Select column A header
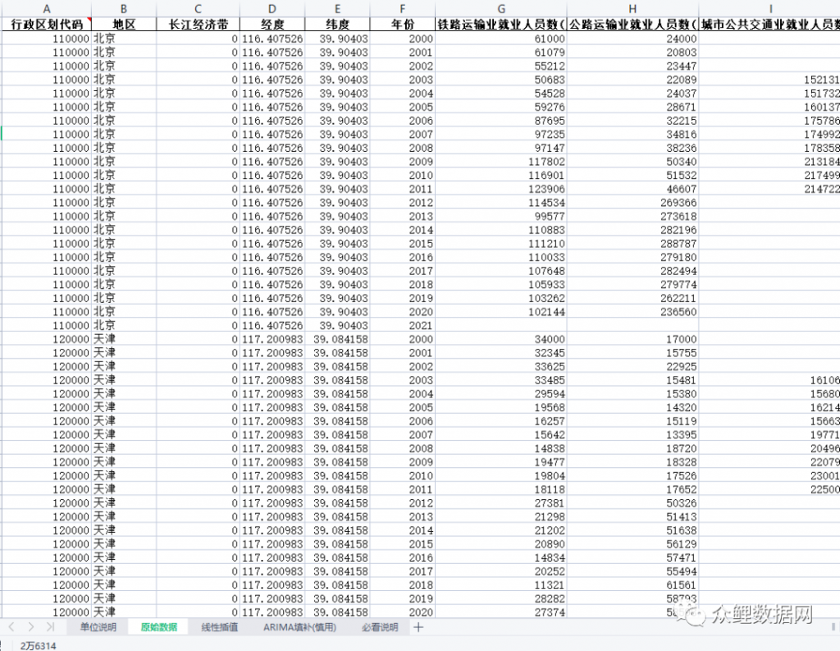840x651 pixels. [x=46, y=8]
